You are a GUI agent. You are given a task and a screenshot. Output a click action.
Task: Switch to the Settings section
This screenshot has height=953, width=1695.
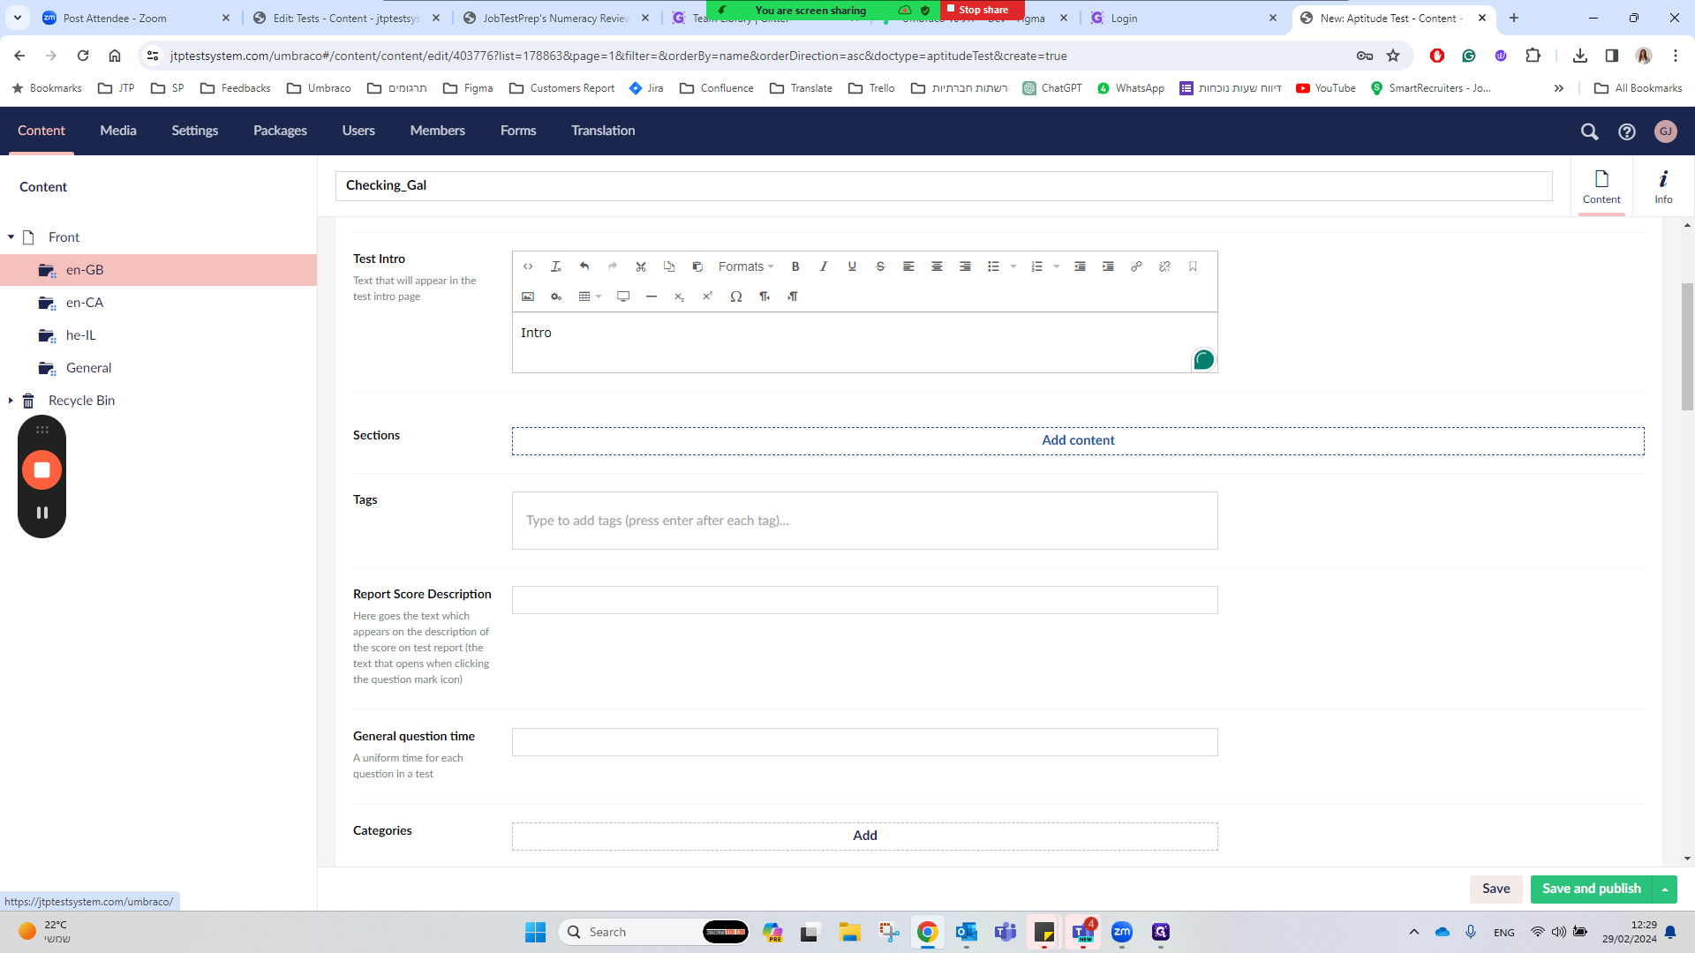coord(195,131)
